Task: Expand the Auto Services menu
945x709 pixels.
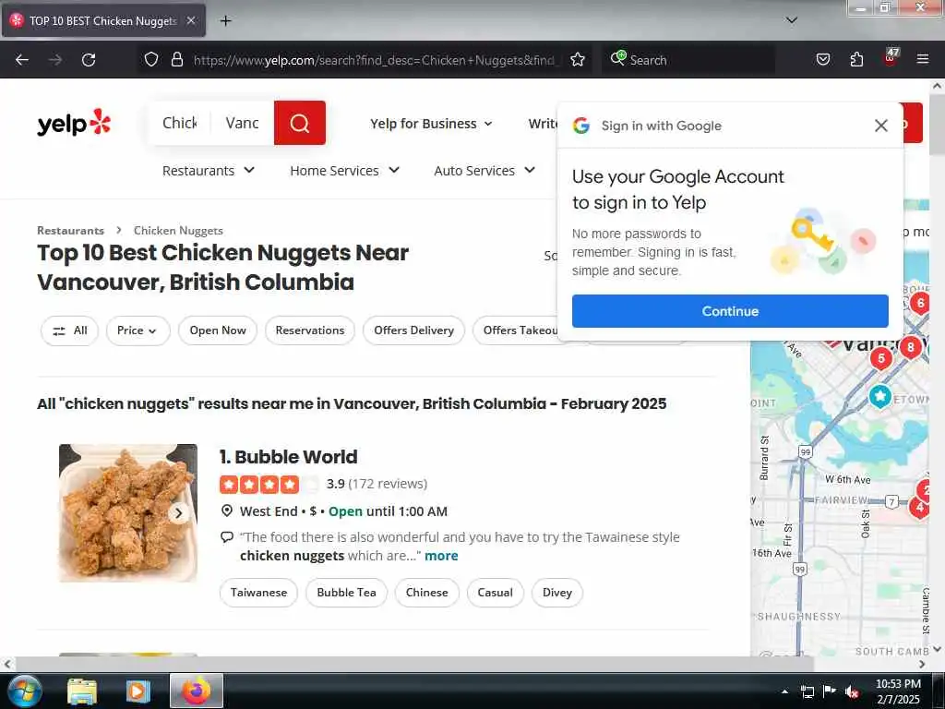Action: (x=484, y=171)
